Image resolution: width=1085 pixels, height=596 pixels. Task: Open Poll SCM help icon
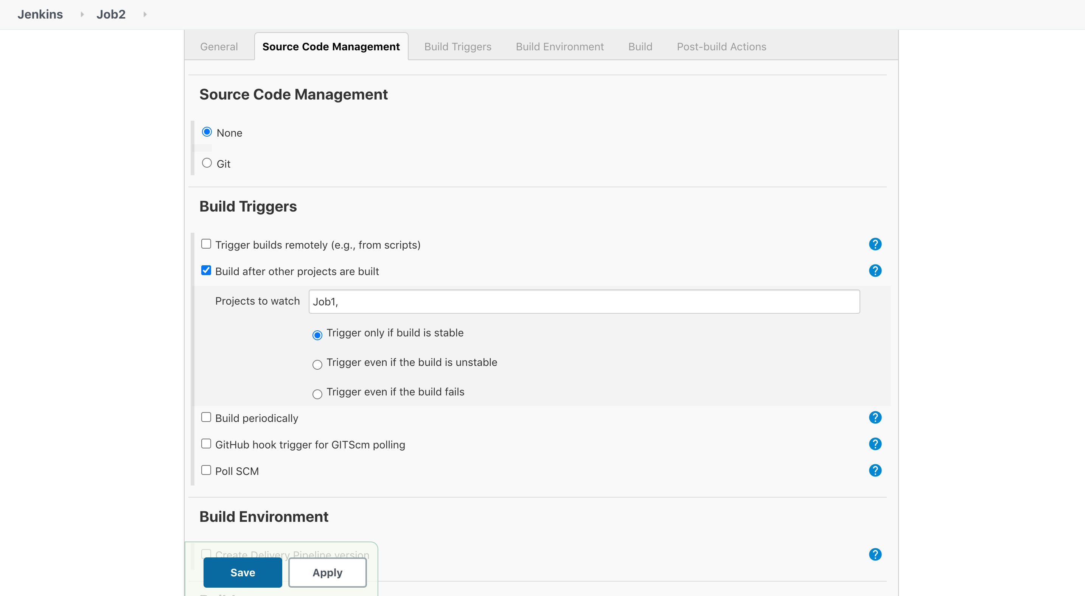(875, 470)
